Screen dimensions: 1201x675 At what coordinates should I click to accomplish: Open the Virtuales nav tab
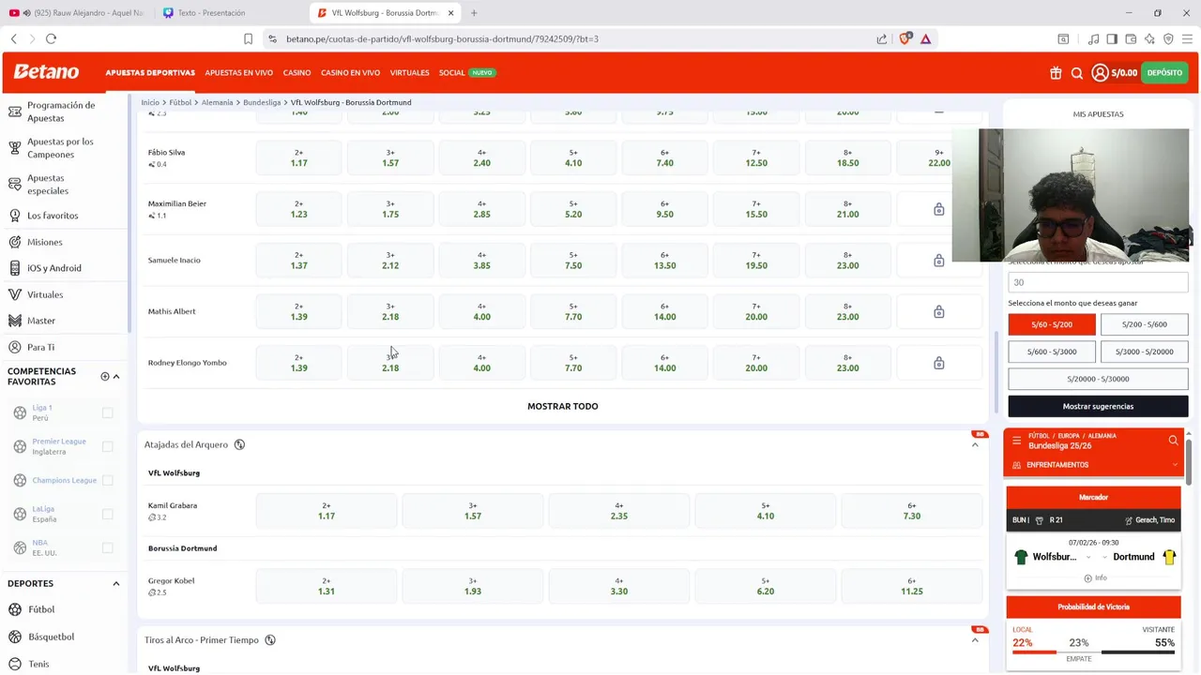point(409,73)
